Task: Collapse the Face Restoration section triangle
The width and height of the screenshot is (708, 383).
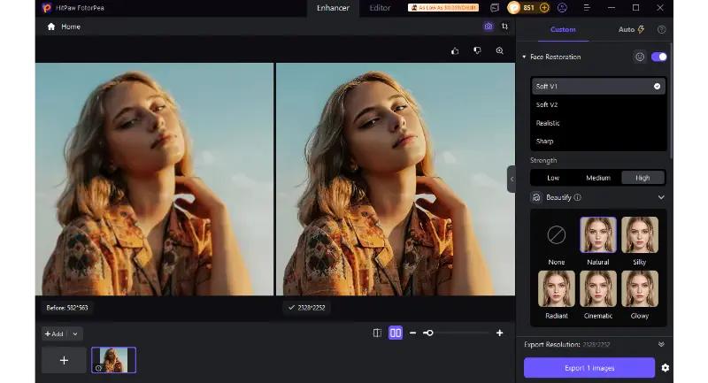Action: click(x=524, y=57)
